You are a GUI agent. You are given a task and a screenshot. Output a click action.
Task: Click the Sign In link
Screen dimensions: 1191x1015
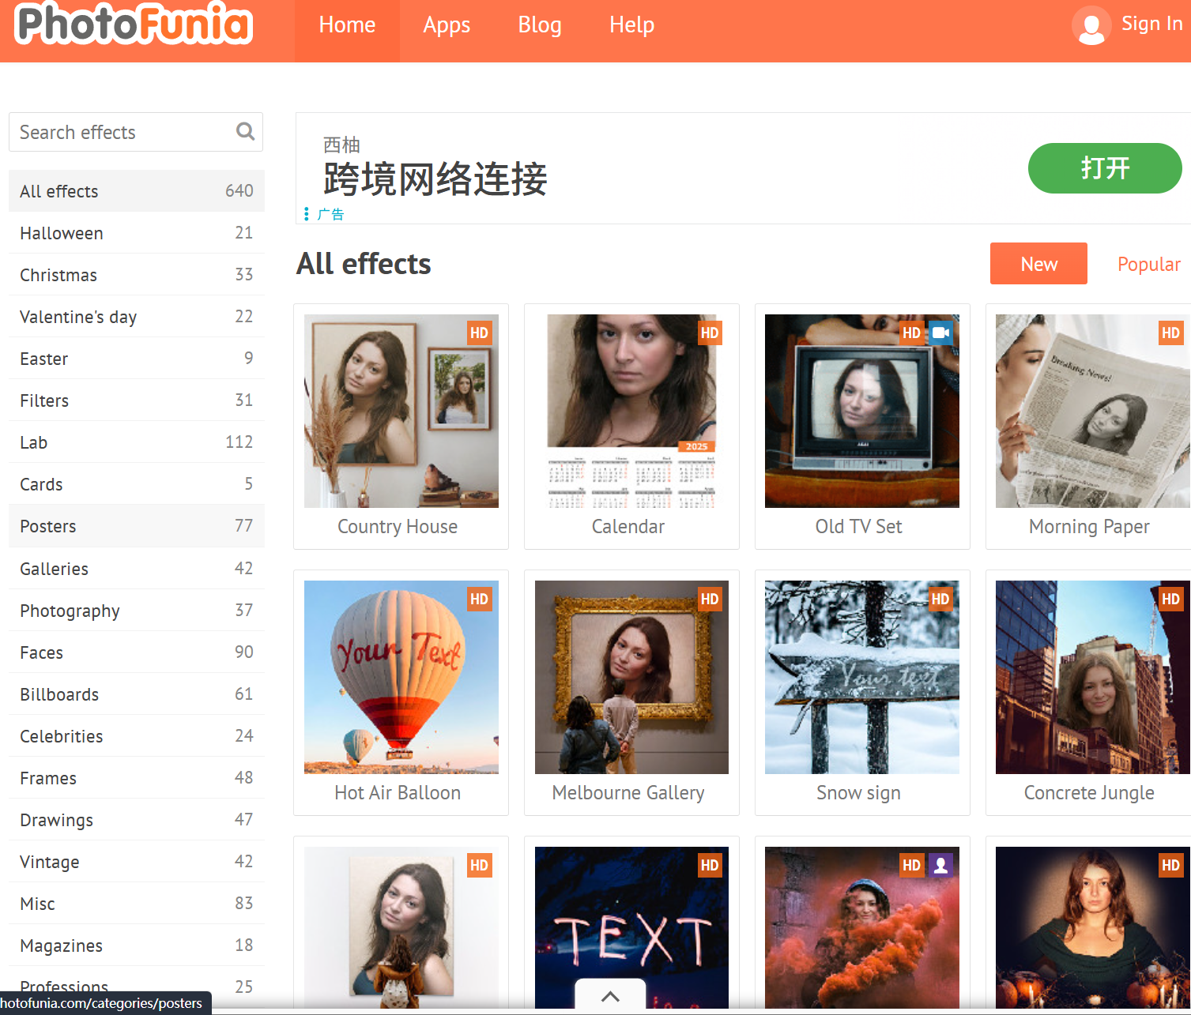click(1151, 24)
